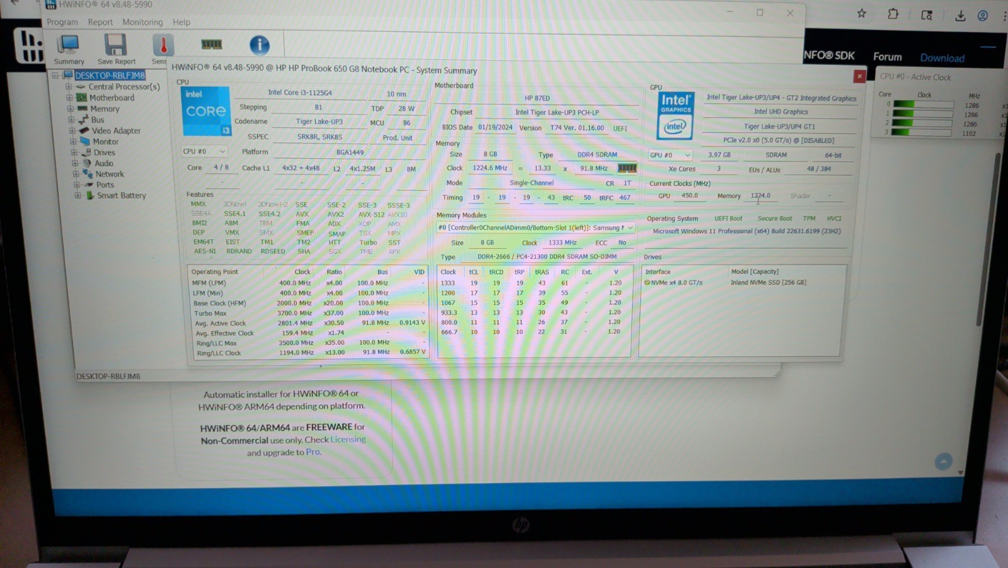Click the Memory Clock 1224.6 MHz value

click(490, 168)
